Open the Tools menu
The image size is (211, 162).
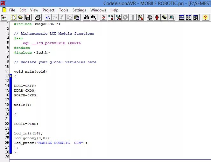[63, 10]
